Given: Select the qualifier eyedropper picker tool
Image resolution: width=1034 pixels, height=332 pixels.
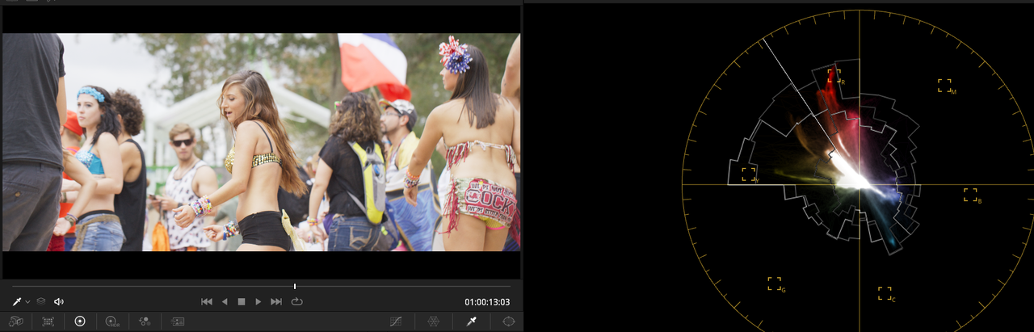Looking at the screenshot, I should [16, 301].
